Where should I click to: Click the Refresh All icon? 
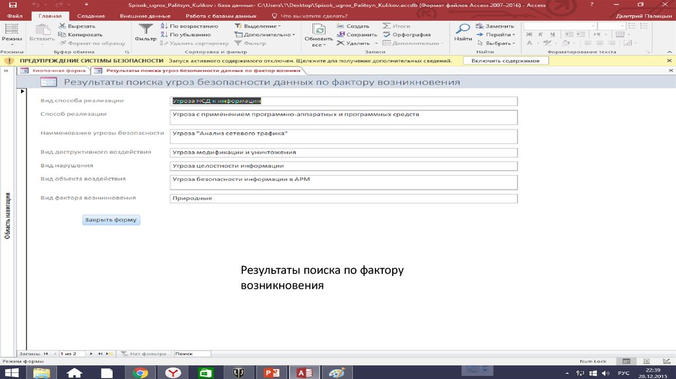318,32
